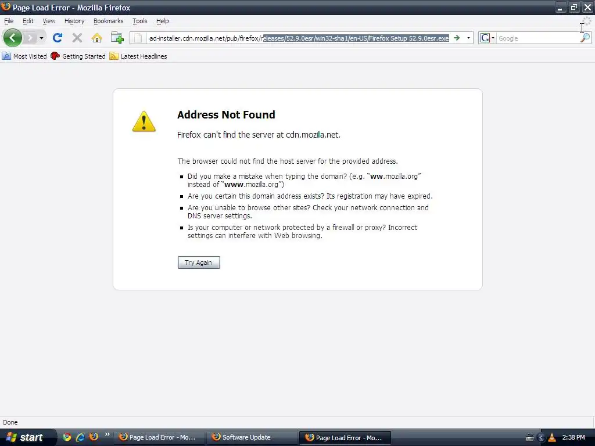
Task: Click inside the URL address field
Action: coord(298,38)
